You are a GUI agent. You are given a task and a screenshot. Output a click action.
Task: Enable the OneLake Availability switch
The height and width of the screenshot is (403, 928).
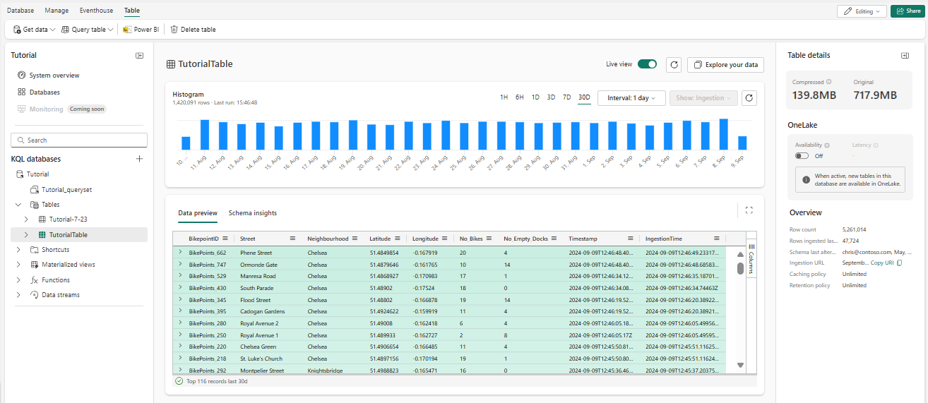[x=802, y=156]
